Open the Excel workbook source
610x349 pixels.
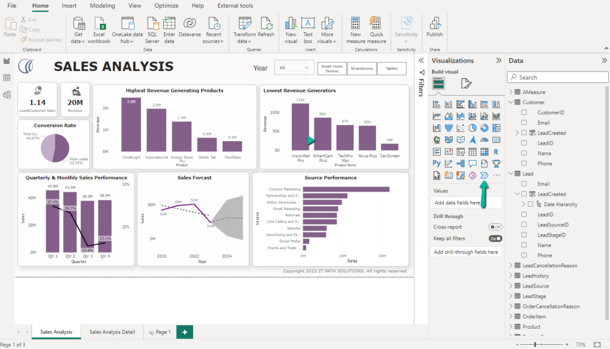pos(99,24)
